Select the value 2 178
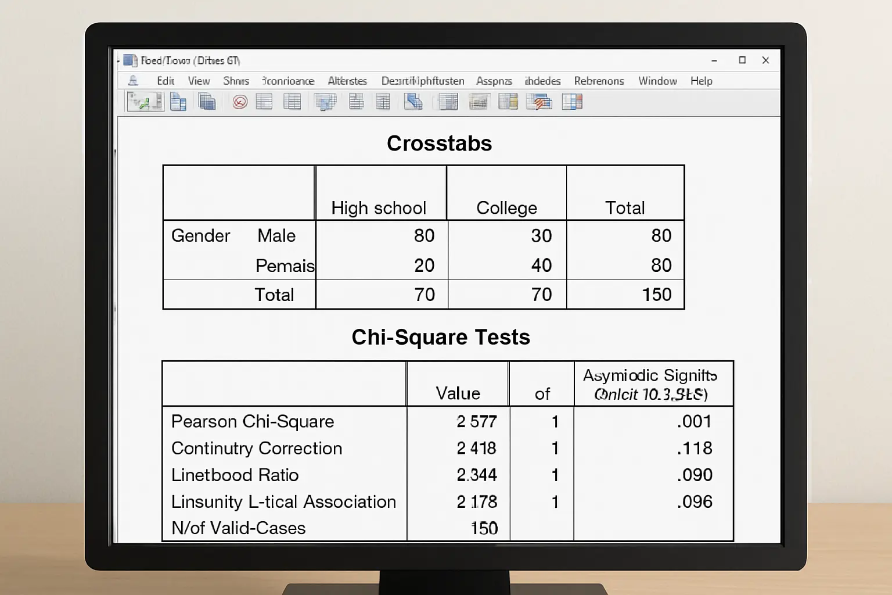 (x=477, y=501)
